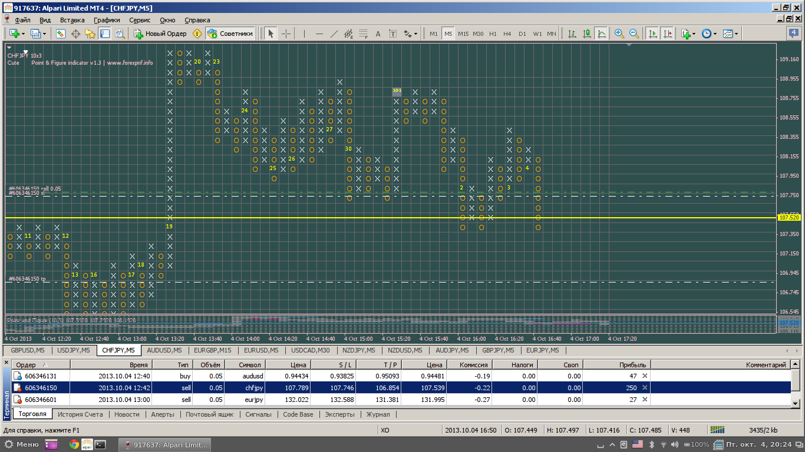805x452 pixels.
Task: Open the keyboard layout flag in the tray
Action: 638,444
